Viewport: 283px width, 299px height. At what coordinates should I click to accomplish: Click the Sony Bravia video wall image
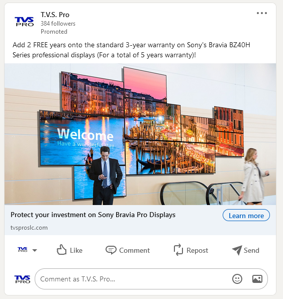pos(140,134)
